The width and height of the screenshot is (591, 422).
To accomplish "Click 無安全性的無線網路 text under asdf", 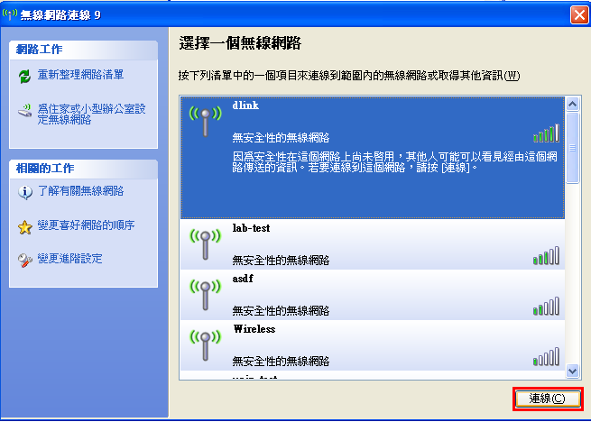I will [x=281, y=311].
